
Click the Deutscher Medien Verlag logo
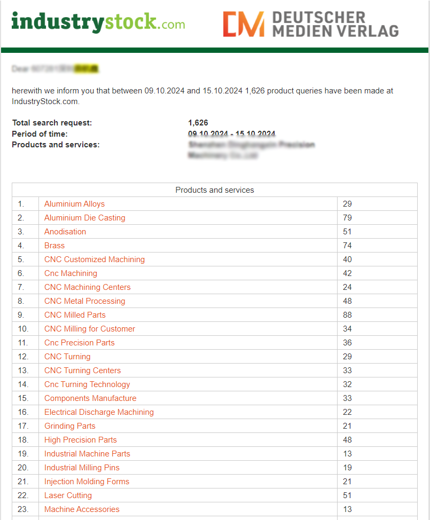coord(310,25)
